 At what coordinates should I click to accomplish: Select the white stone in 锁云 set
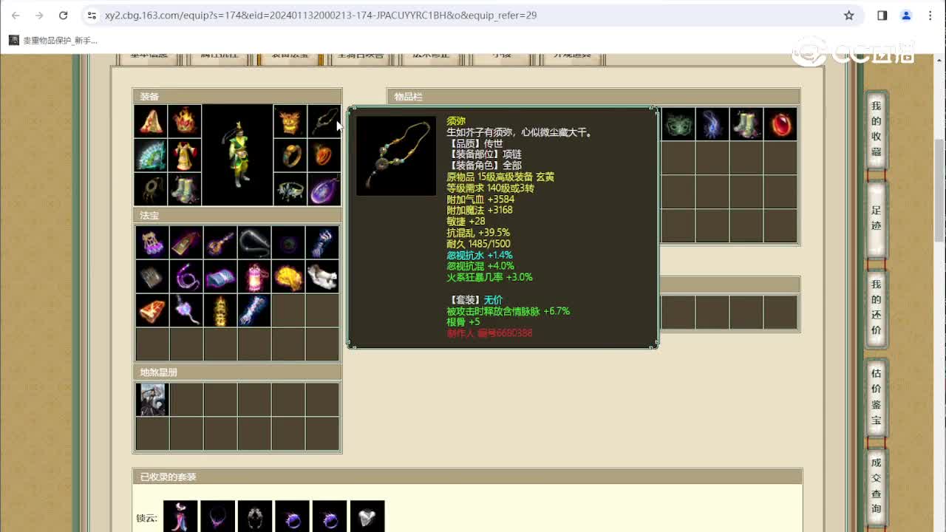(x=367, y=516)
